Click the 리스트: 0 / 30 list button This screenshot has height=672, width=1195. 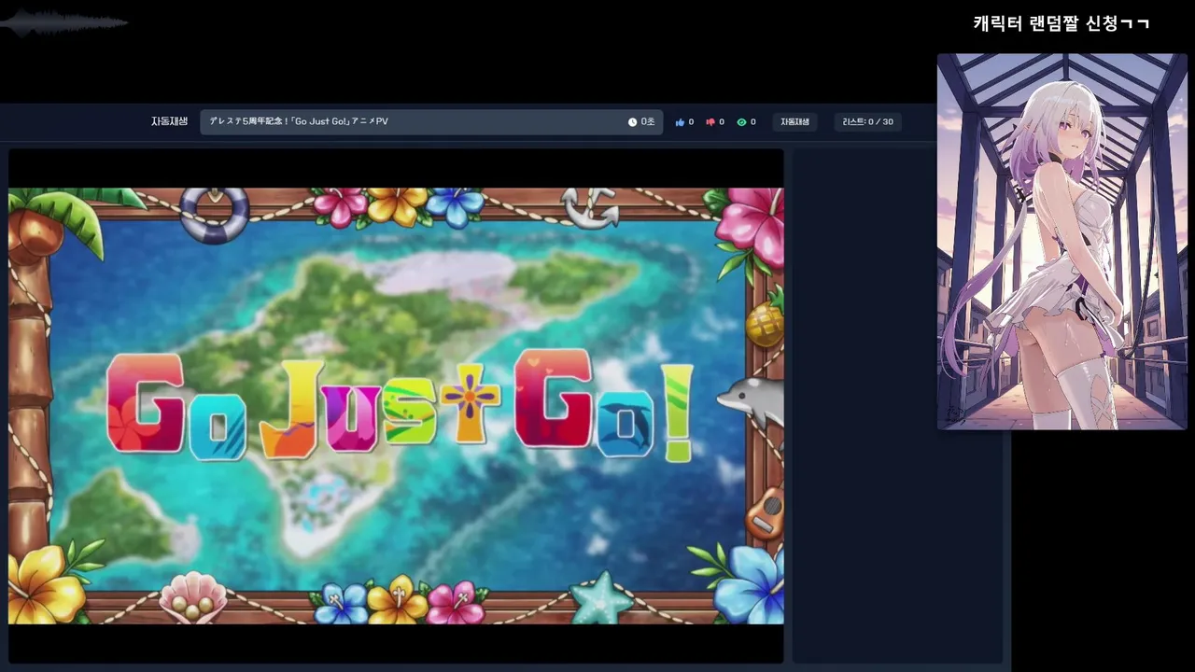[867, 122]
